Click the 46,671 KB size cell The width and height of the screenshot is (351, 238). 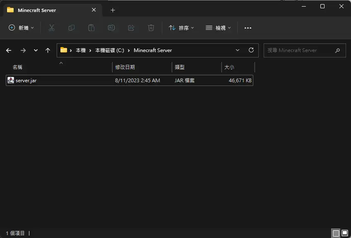point(240,81)
